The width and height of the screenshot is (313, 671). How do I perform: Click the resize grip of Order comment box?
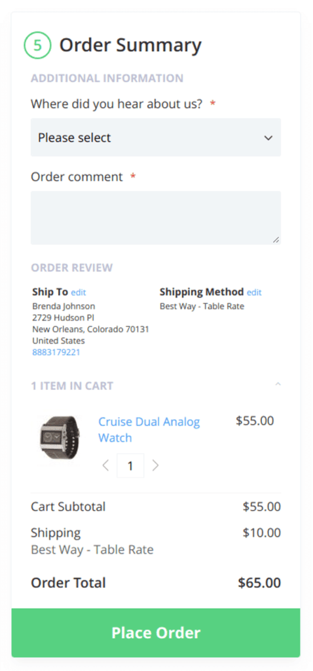coord(276,240)
